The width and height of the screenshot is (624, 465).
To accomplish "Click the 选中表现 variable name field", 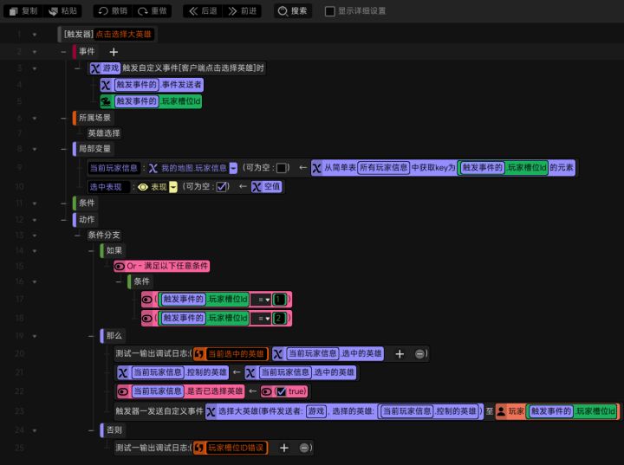I will pos(108,187).
